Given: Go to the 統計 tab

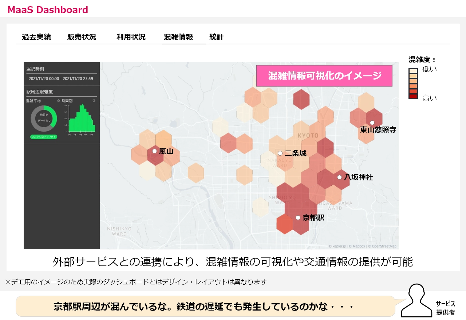Looking at the screenshot, I should (x=217, y=37).
